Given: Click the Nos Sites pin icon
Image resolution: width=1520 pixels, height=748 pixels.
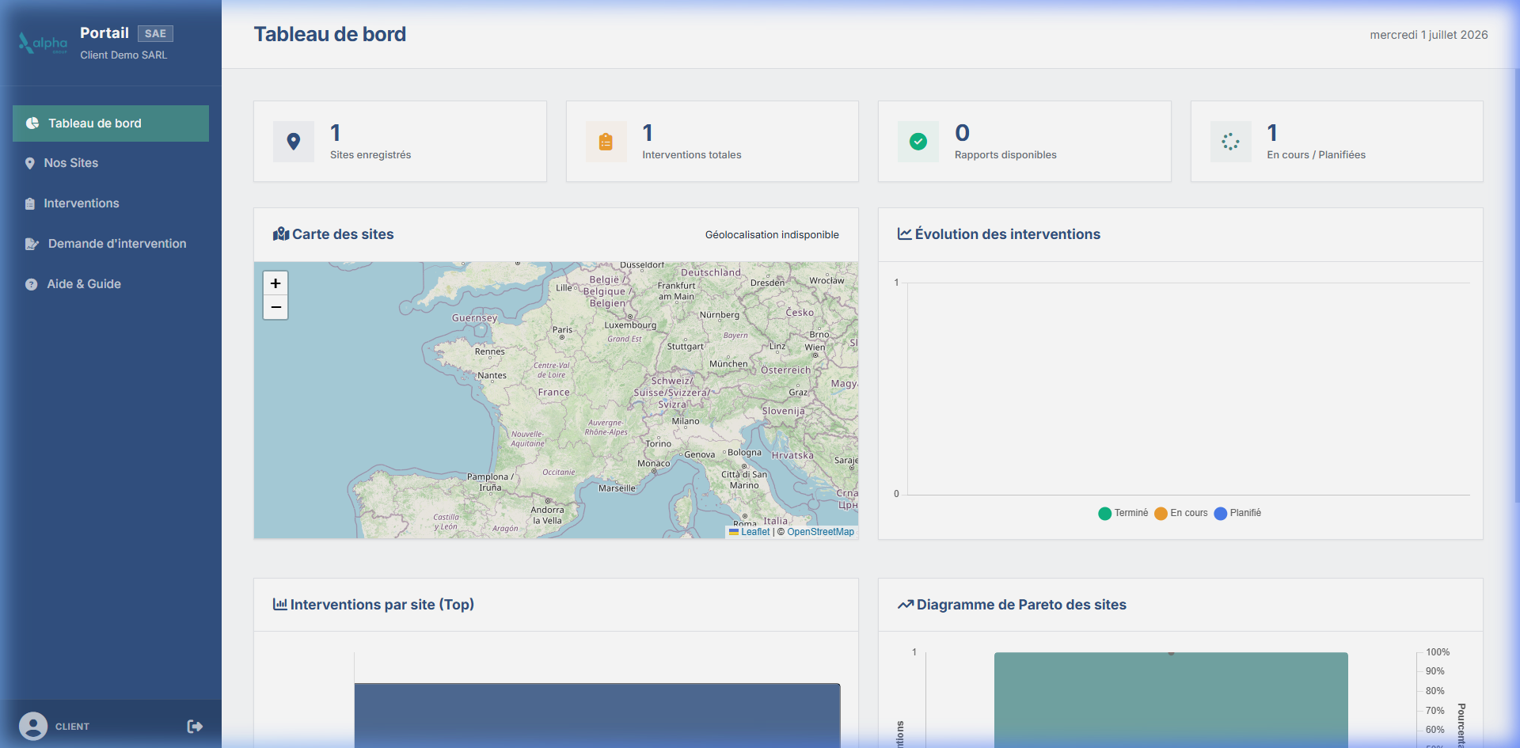Looking at the screenshot, I should pos(30,163).
